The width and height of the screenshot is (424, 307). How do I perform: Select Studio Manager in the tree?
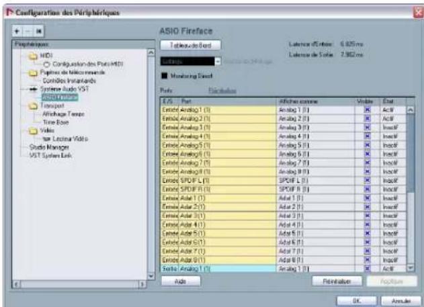(49, 147)
